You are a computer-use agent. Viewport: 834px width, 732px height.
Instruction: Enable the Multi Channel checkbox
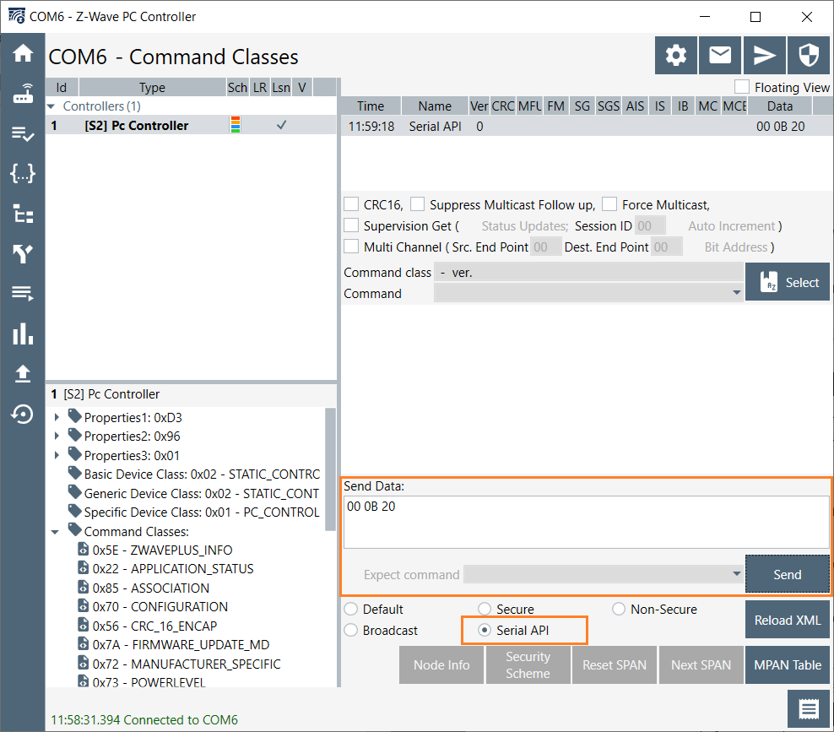tap(351, 247)
